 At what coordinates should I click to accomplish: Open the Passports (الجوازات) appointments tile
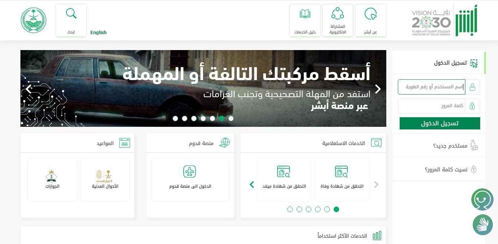pos(52,179)
